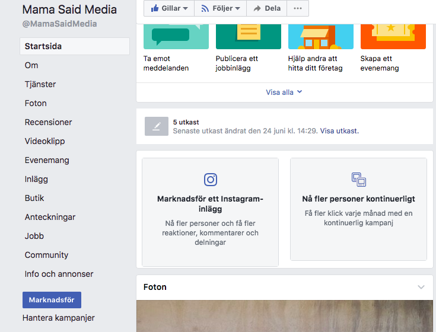Open the Om page section
The height and width of the screenshot is (332, 436).
[x=31, y=65]
